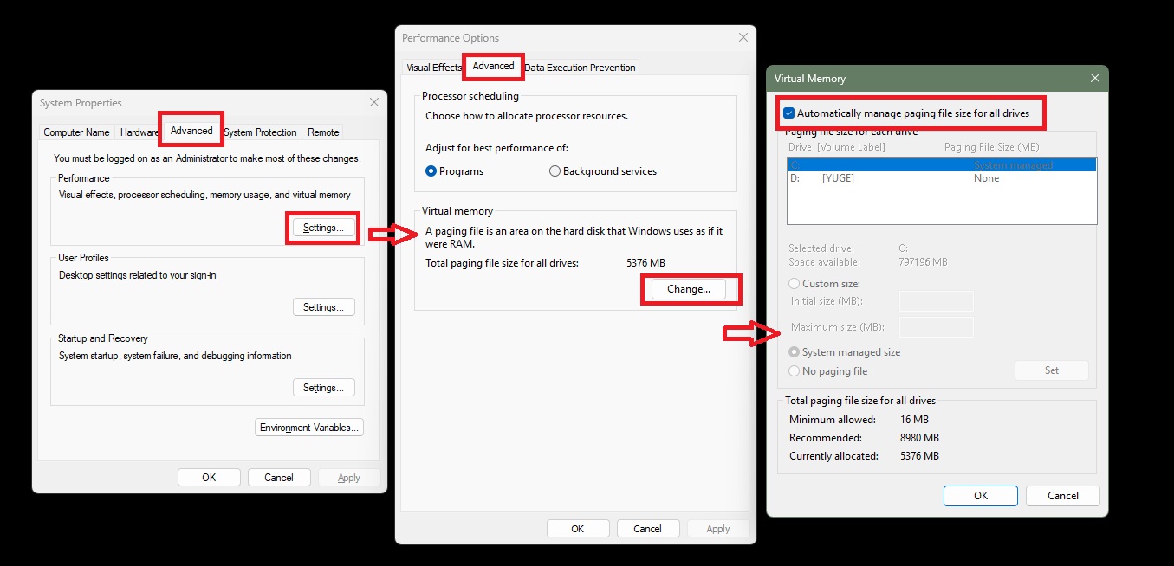Open User Profiles Settings

(323, 307)
